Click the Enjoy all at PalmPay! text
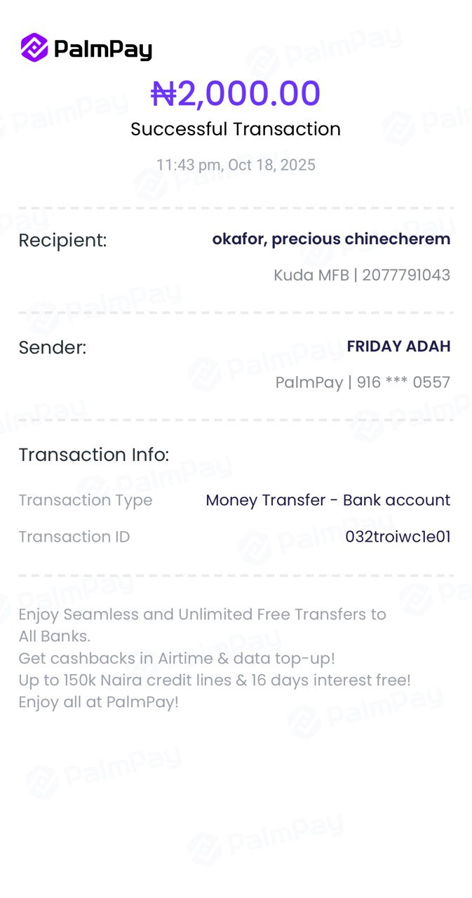Image resolution: width=472 pixels, height=898 pixels. 98,702
